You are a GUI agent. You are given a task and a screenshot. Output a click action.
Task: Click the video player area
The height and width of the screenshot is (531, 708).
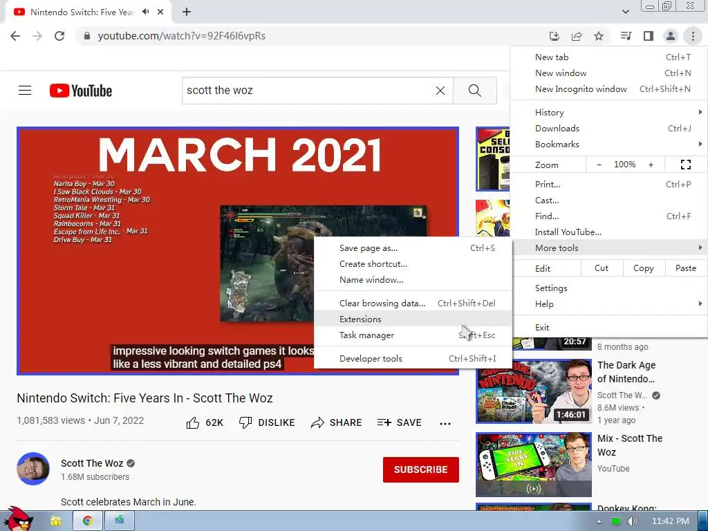pos(238,251)
